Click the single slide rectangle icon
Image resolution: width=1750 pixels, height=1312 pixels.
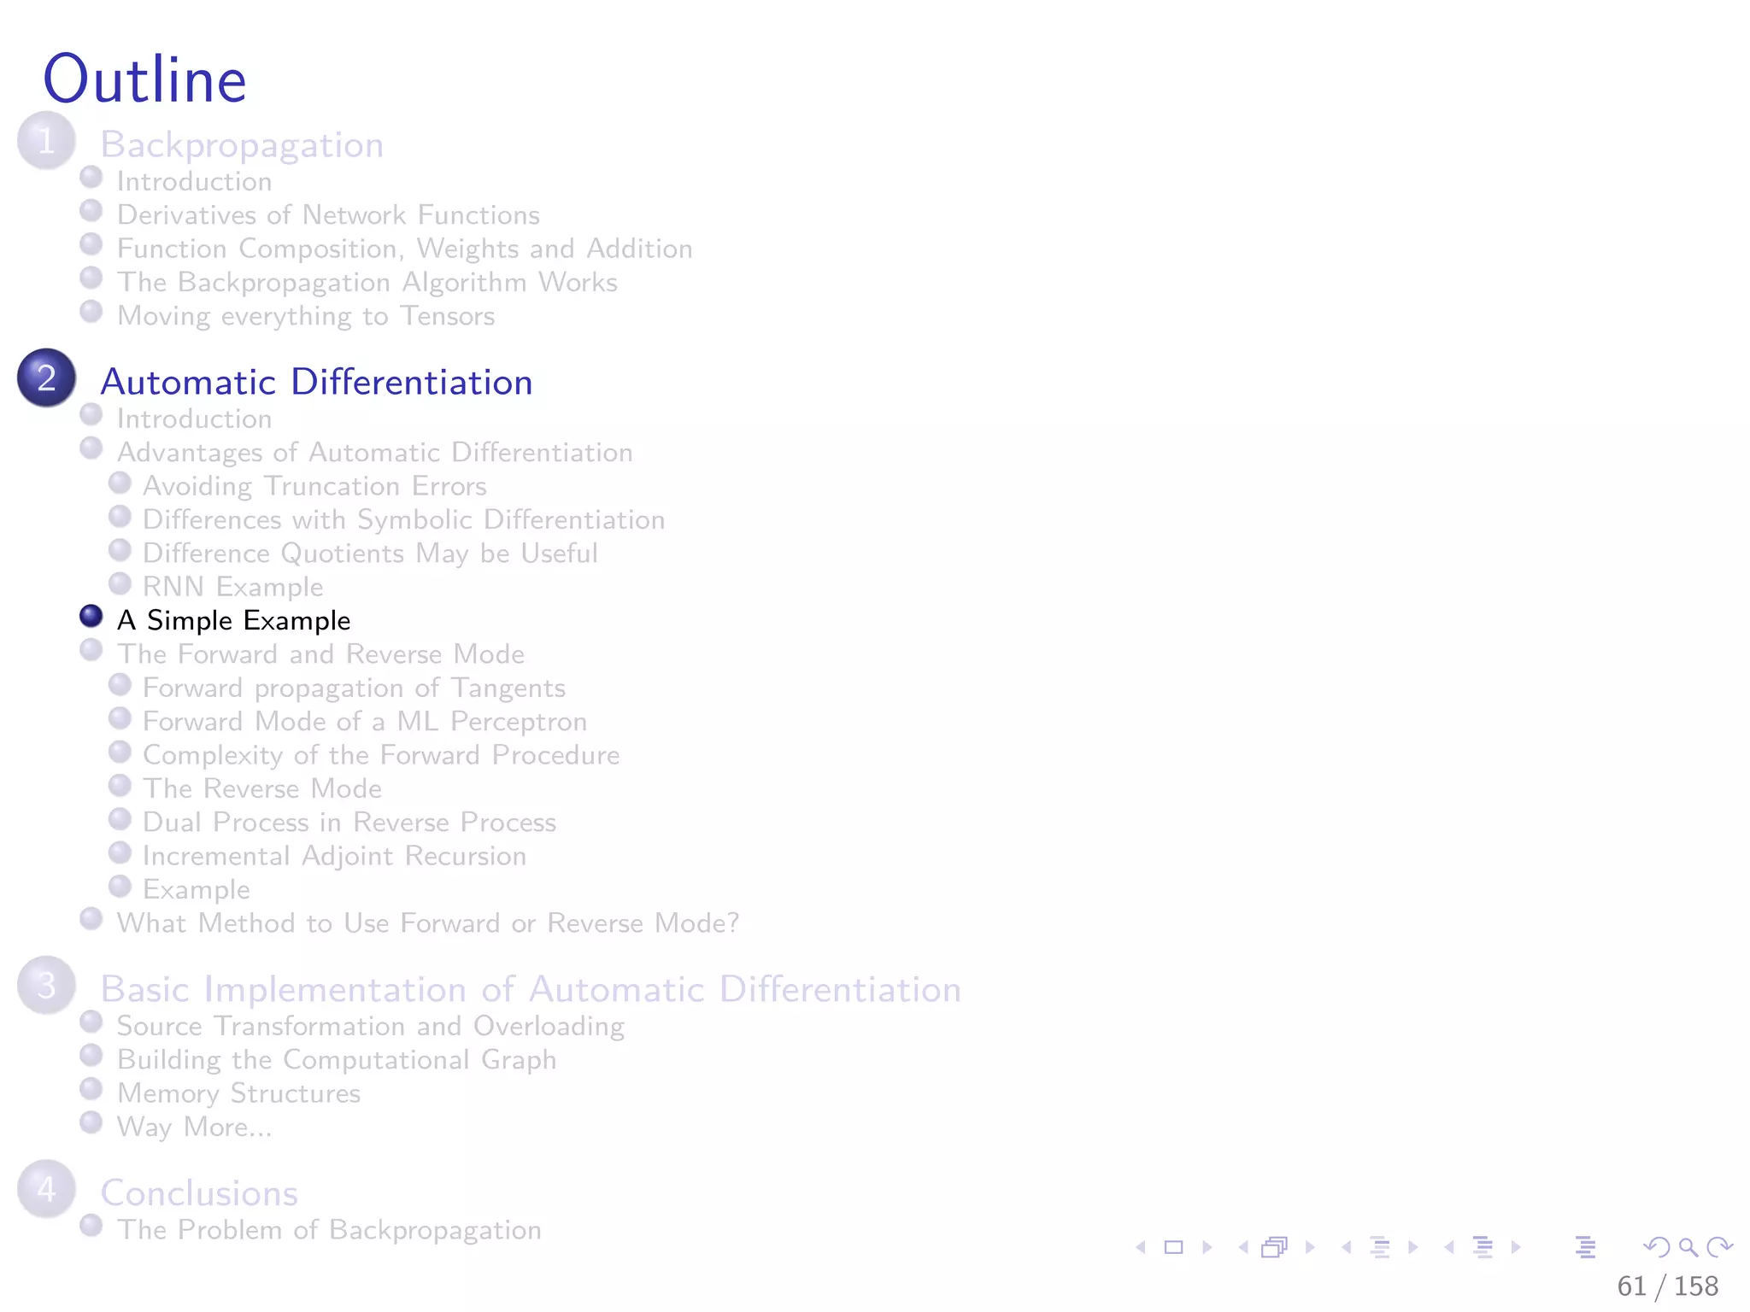coord(1174,1247)
